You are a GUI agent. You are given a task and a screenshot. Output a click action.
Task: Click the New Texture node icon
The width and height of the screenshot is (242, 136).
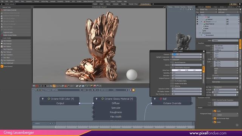2,52
